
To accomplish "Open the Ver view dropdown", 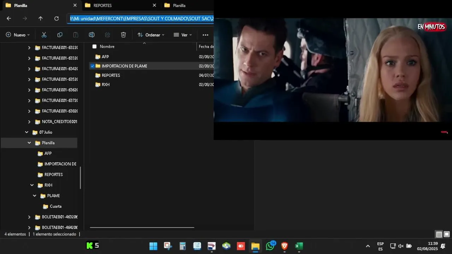I will point(183,35).
